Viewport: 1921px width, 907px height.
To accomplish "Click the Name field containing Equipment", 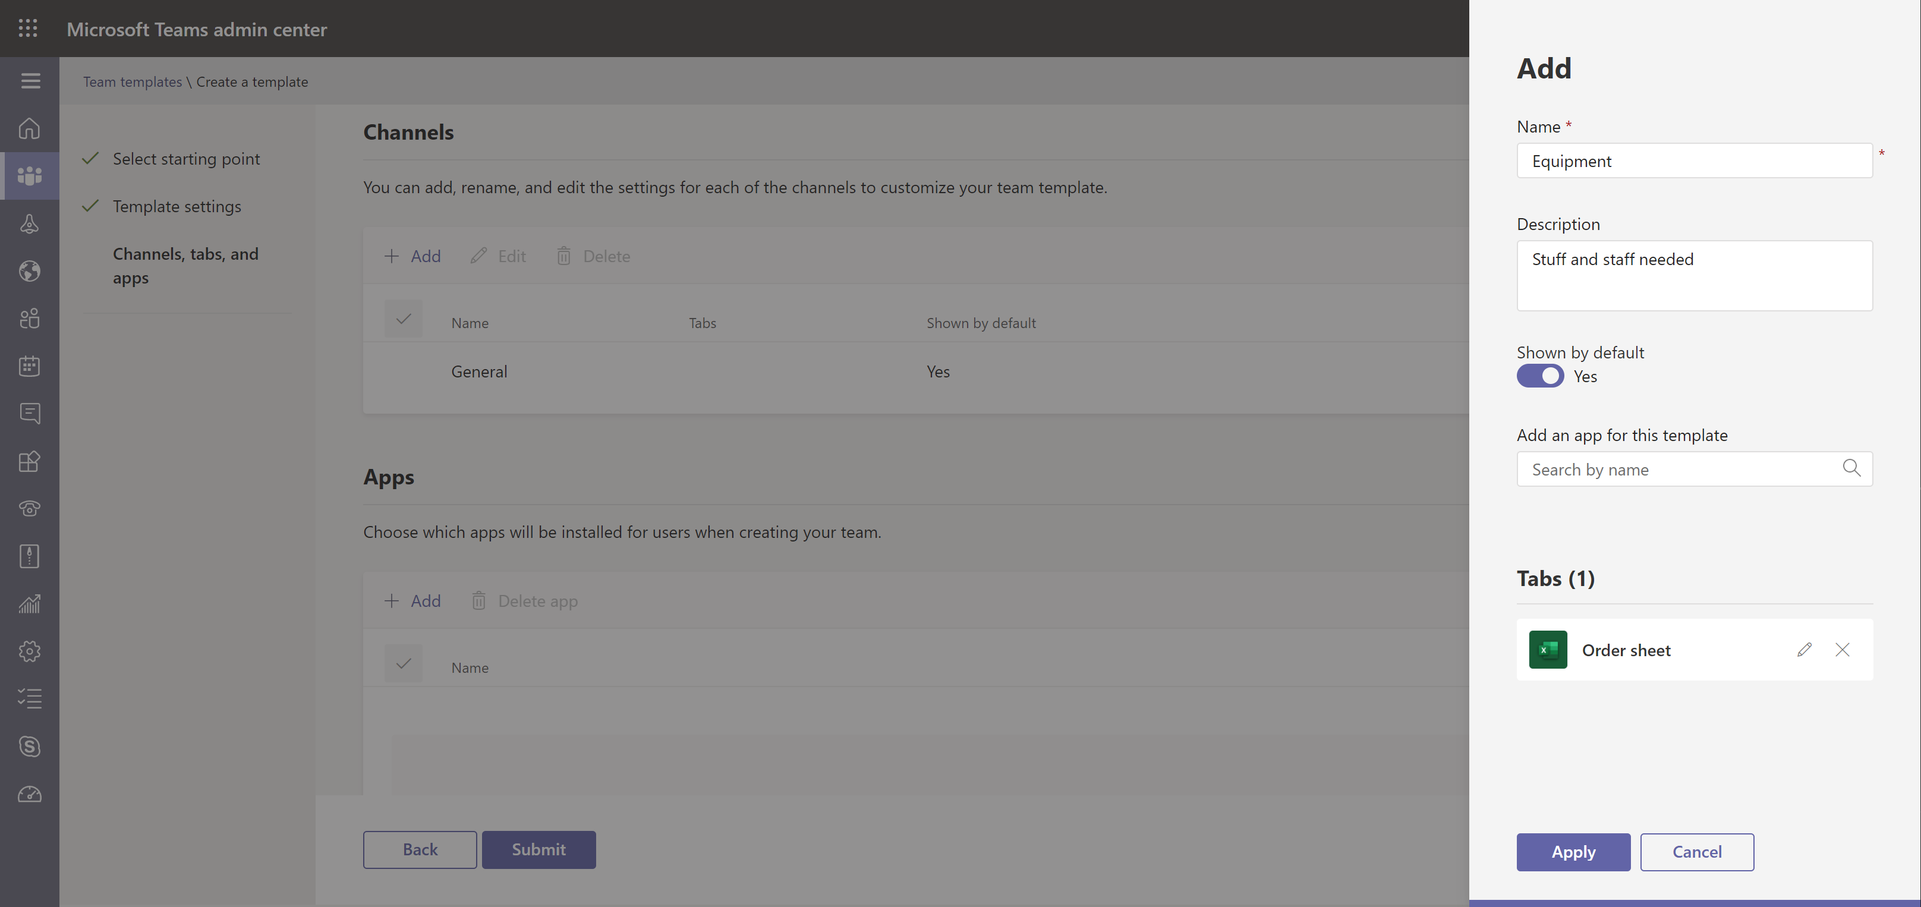I will [x=1695, y=160].
